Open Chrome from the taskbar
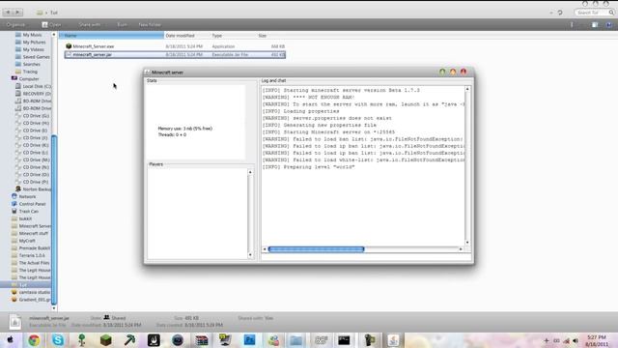618x348 pixels. 34,340
